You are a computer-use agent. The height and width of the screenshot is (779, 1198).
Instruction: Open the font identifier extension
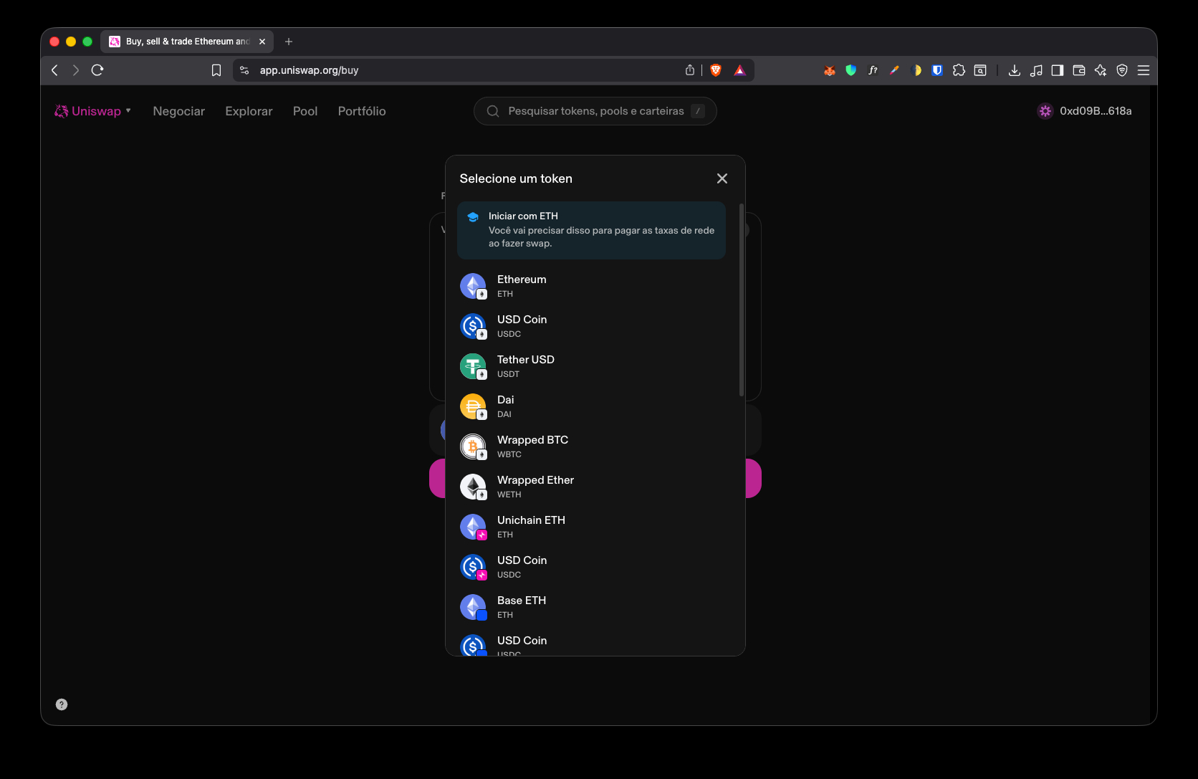[x=873, y=70]
